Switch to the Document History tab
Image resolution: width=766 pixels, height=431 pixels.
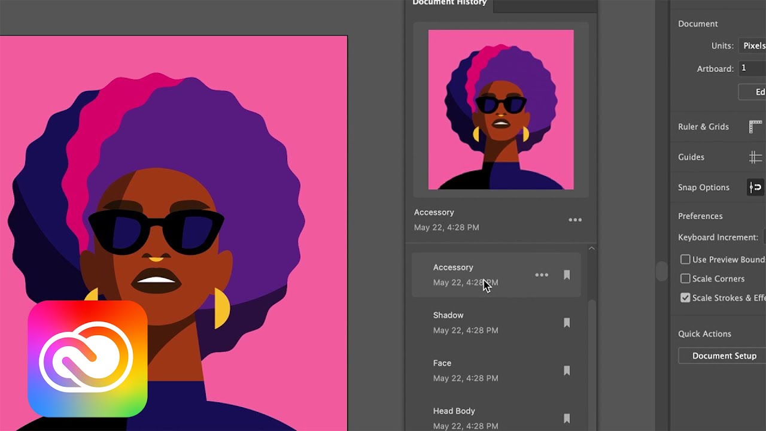click(x=449, y=3)
